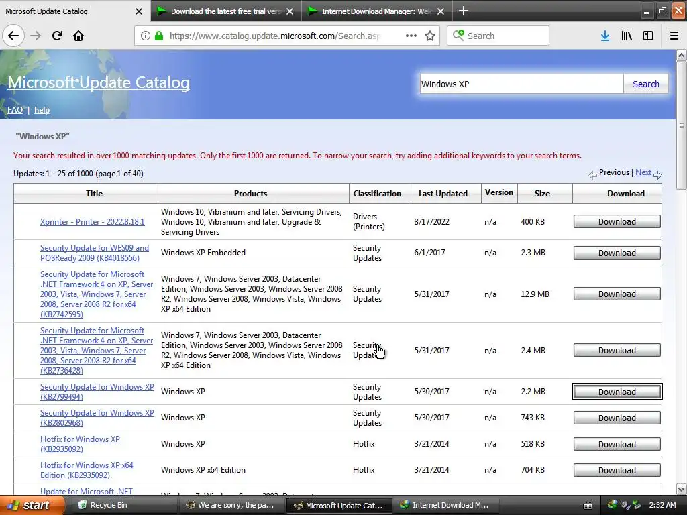687x515 pixels.
Task: Click the search engine magnifier icon
Action: click(x=458, y=35)
